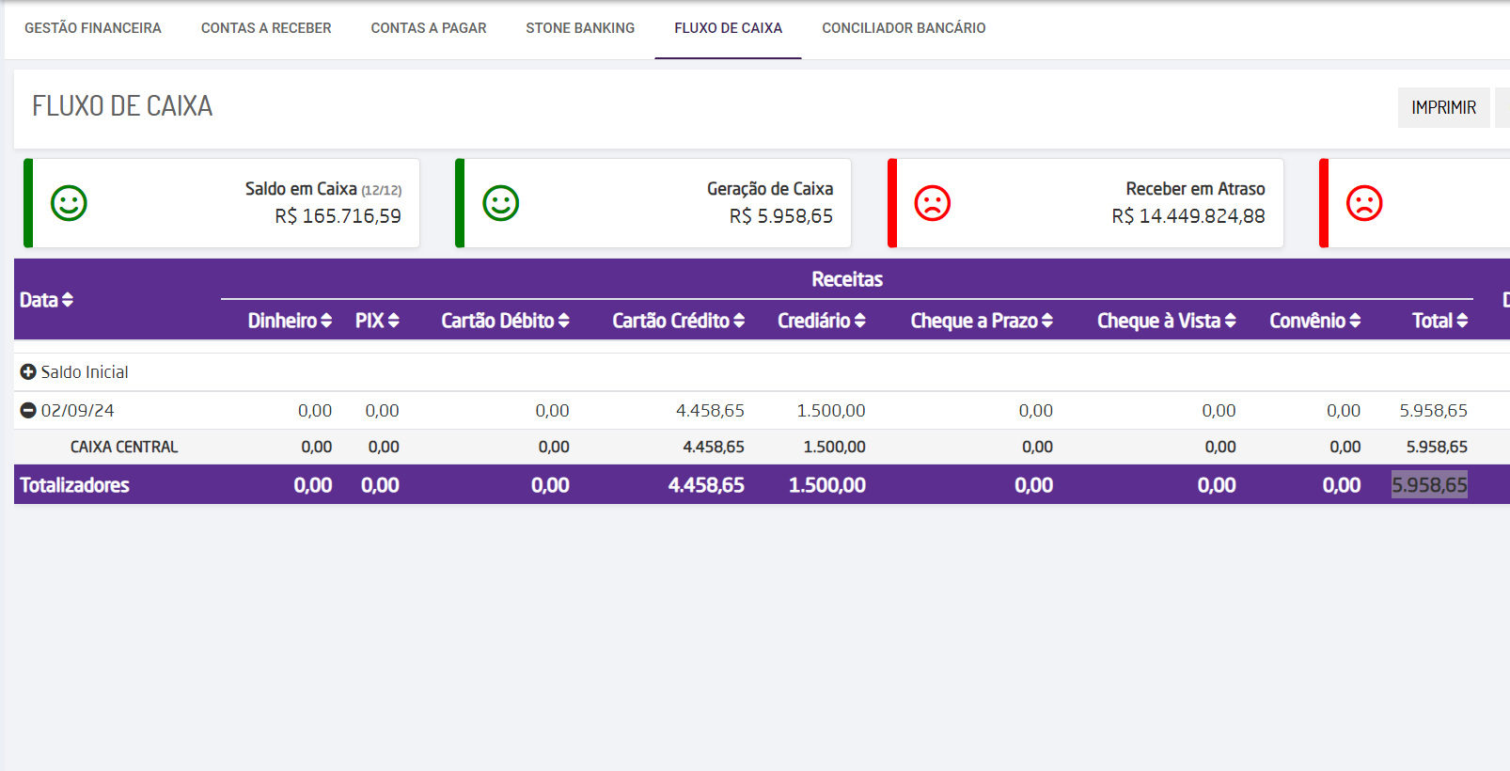
Task: Collapse the 02/09/24 date row
Action: coord(28,411)
